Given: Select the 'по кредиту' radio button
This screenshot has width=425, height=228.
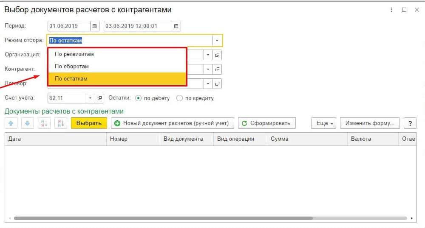Looking at the screenshot, I should coord(179,98).
